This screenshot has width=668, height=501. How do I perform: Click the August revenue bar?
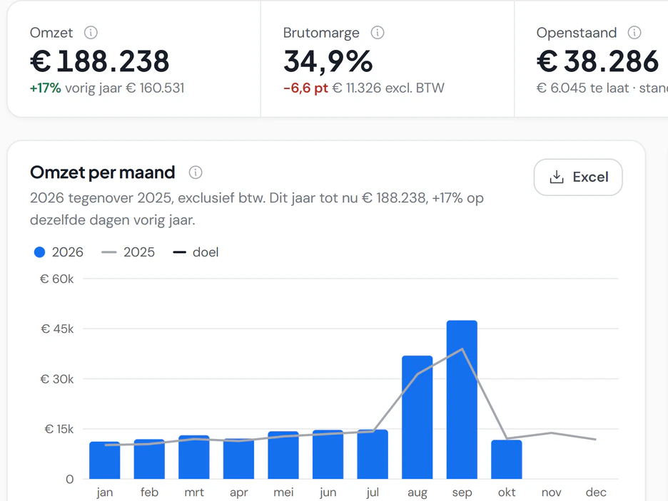417,417
